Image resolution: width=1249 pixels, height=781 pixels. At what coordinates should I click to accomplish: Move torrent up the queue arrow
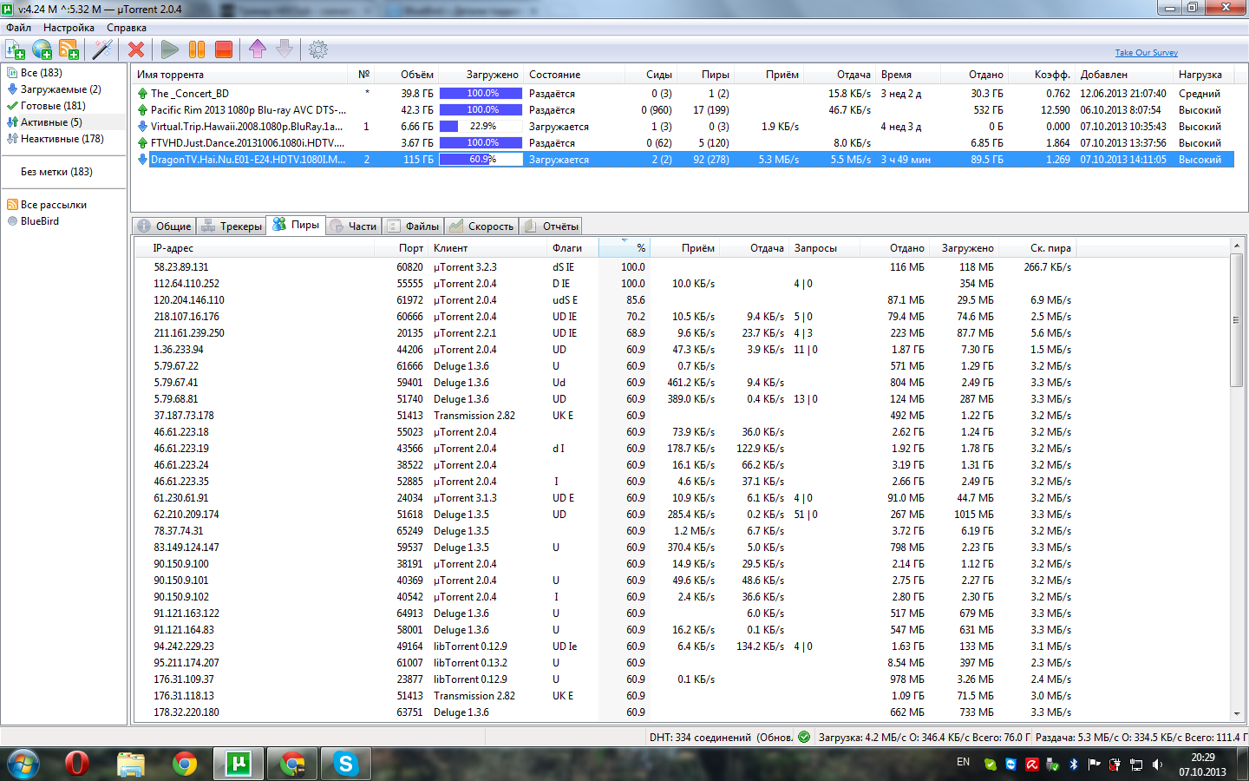tap(258, 49)
